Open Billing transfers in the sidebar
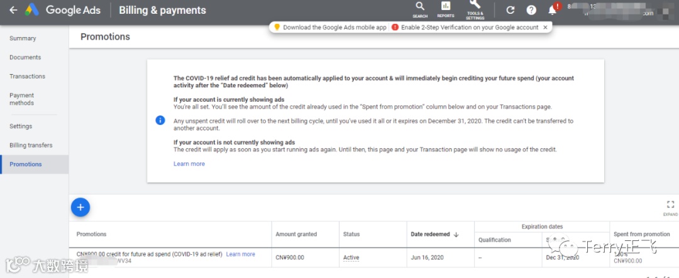Image resolution: width=679 pixels, height=278 pixels. coord(31,145)
